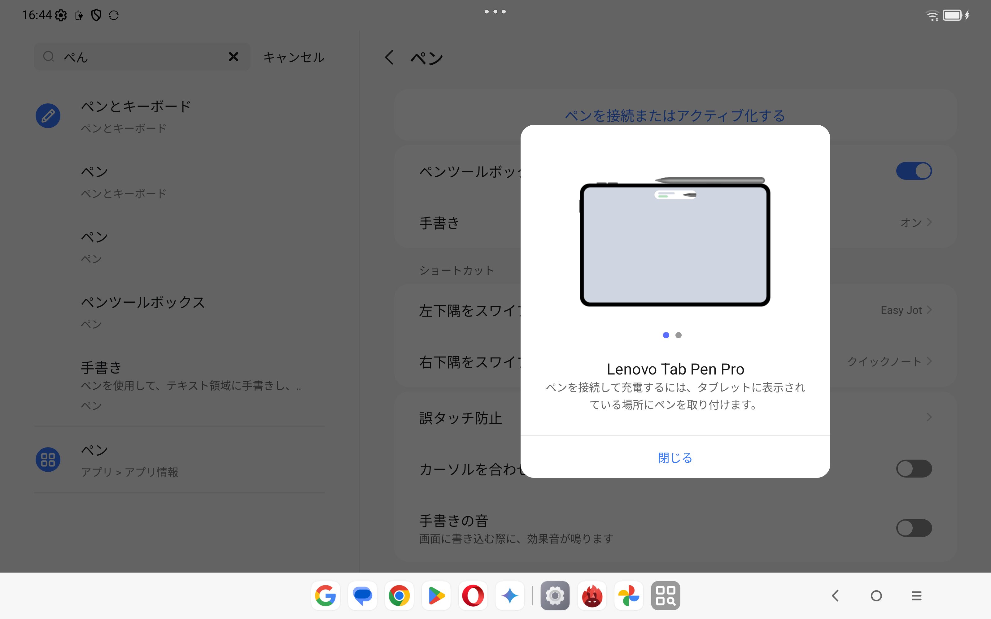
Task: Enable the 手書きの音 toggle switch
Action: pos(914,528)
